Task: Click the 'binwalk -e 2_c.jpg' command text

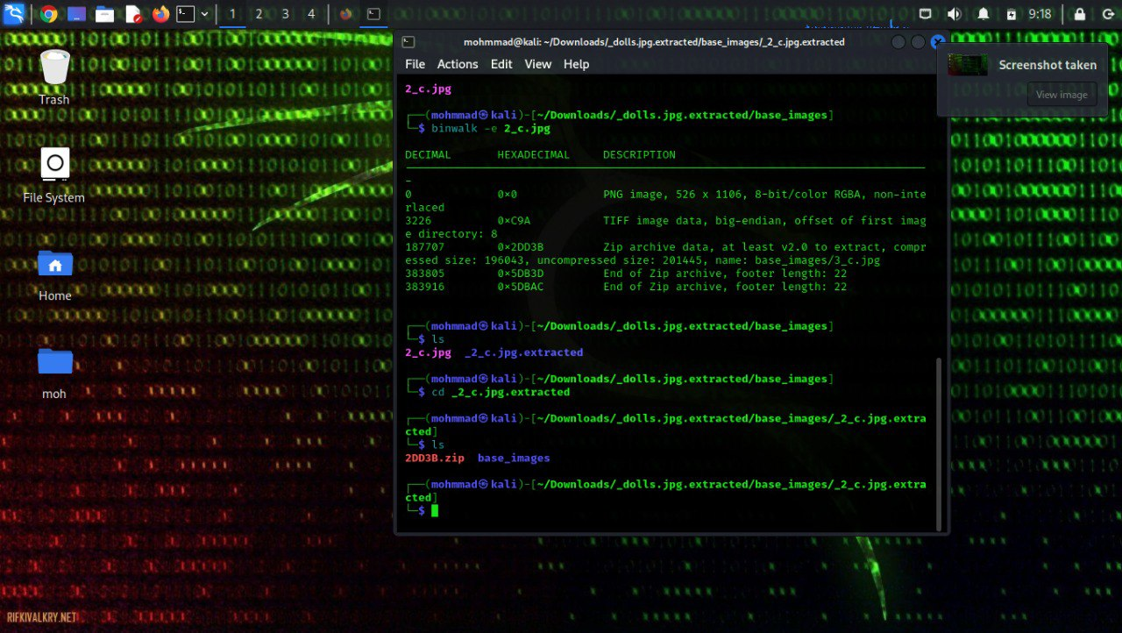Action: [491, 128]
